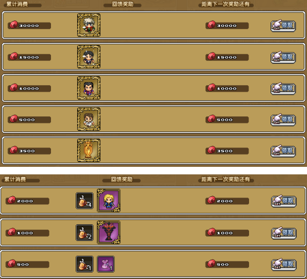Click the purple pouch reward item
Viewport: 307px width, 279px height.
(x=106, y=264)
